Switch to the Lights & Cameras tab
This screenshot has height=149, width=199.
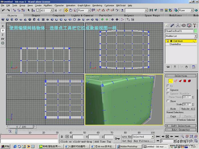pos(82,15)
